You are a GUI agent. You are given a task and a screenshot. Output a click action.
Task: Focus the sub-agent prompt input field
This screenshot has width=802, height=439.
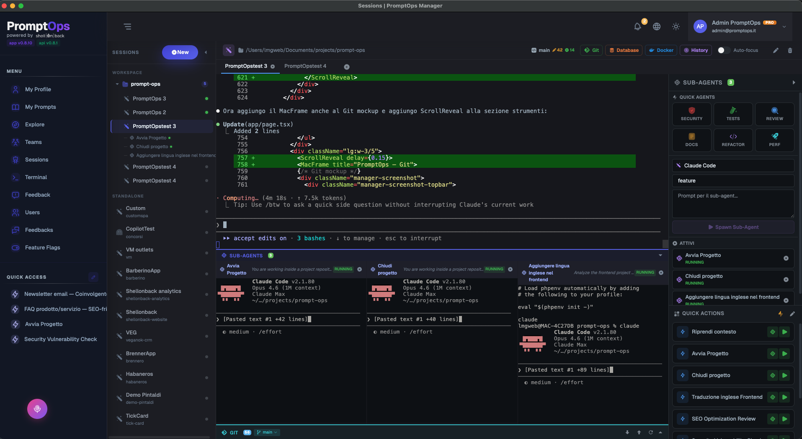732,204
